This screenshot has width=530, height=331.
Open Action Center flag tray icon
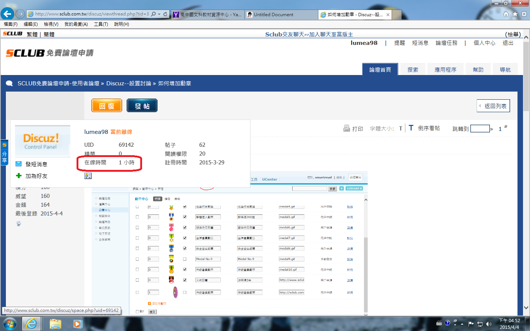[471, 324]
